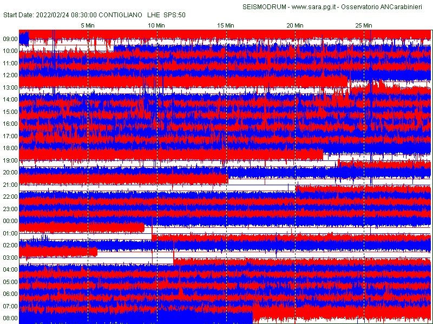Click the 01:00 hour label
Viewport: 433px width, 324px height.
10,233
